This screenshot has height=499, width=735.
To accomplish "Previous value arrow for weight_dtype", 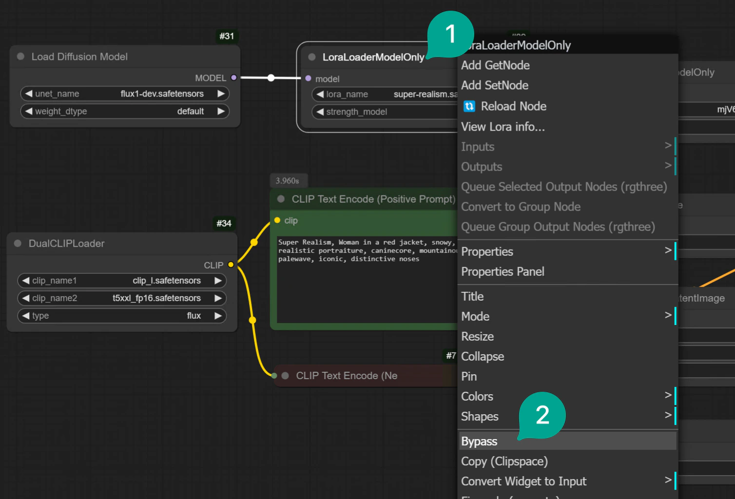I will [x=29, y=111].
